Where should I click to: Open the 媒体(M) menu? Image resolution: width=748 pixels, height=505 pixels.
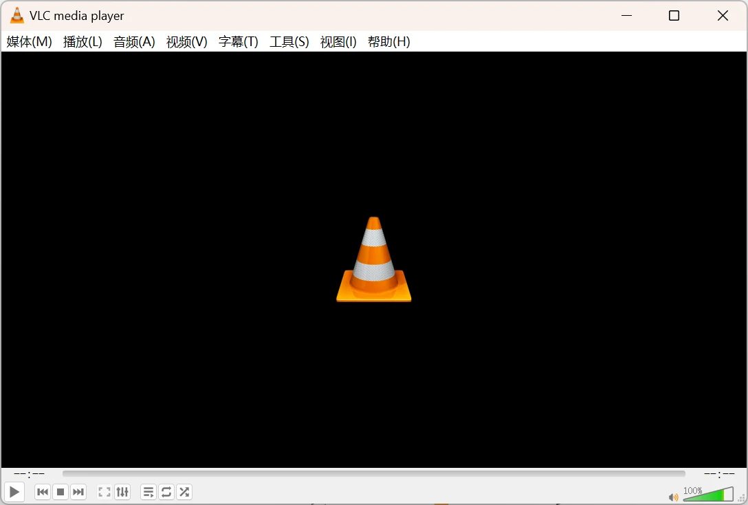[x=30, y=42]
